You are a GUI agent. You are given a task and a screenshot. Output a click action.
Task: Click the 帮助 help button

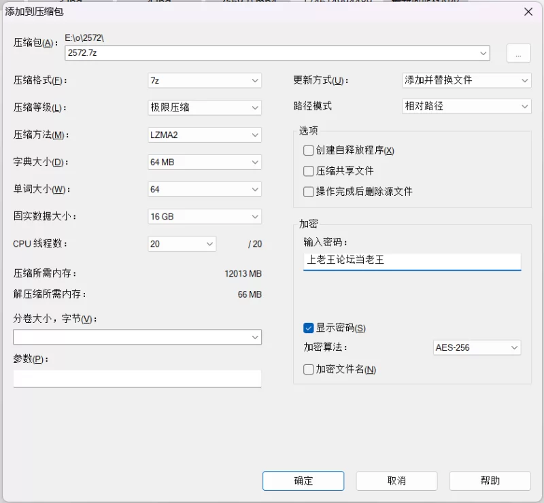click(x=490, y=481)
